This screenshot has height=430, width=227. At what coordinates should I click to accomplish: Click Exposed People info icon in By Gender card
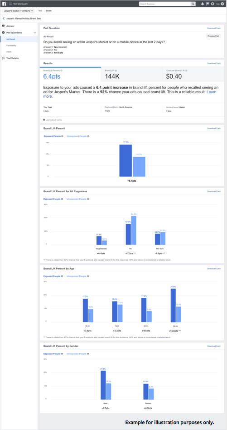pyautogui.click(x=62, y=354)
